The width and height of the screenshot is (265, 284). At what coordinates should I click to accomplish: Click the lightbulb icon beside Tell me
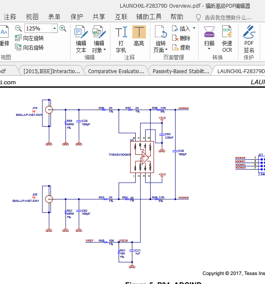coord(198,18)
